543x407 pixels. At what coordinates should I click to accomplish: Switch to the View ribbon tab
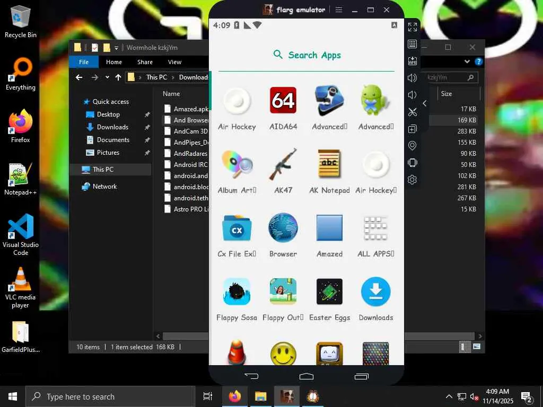tap(174, 62)
